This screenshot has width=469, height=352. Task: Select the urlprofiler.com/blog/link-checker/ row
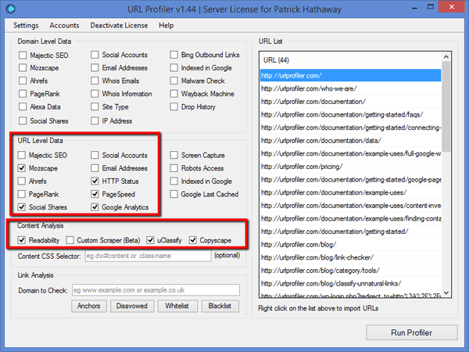tap(350, 257)
